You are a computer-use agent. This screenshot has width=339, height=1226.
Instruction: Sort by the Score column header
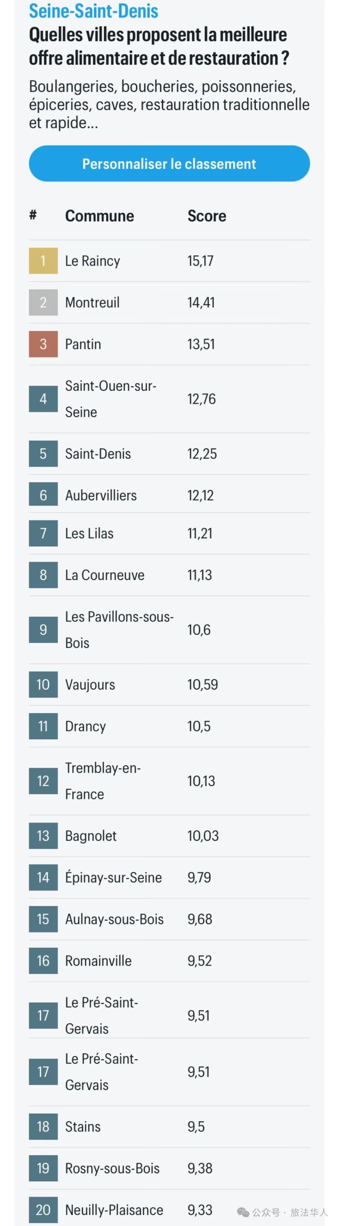point(207,216)
